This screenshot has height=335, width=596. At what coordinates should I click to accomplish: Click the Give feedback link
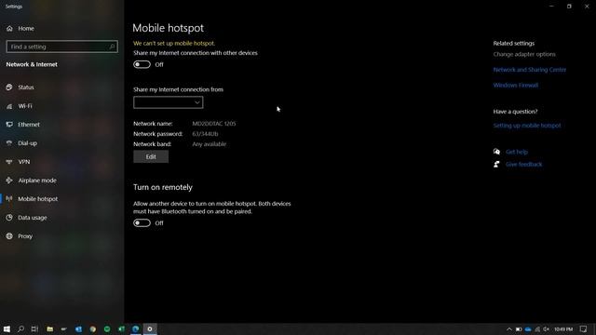click(x=523, y=164)
